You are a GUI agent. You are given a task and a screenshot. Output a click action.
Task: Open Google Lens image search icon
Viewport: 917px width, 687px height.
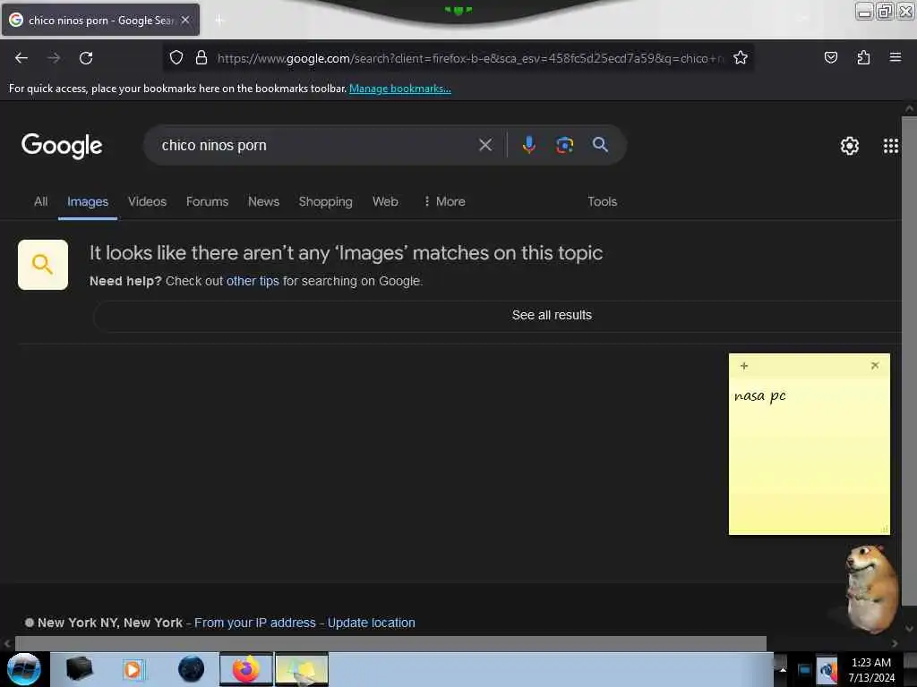564,145
